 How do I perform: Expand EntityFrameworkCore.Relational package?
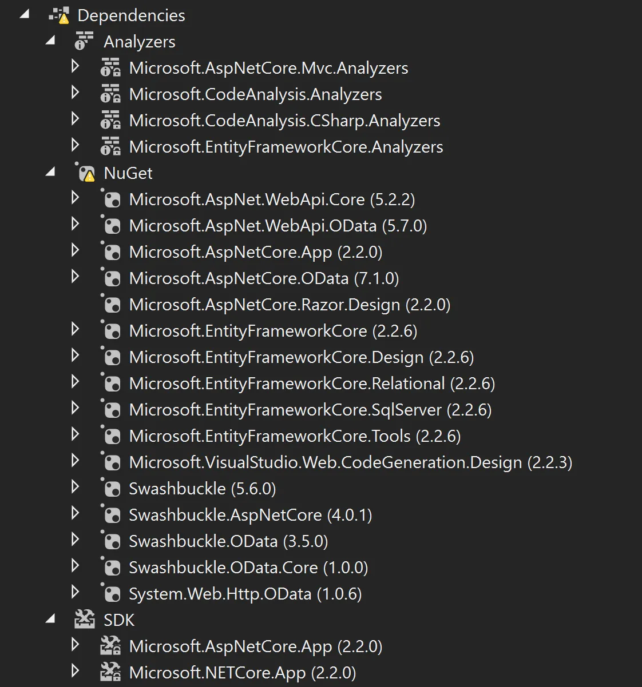click(x=75, y=382)
